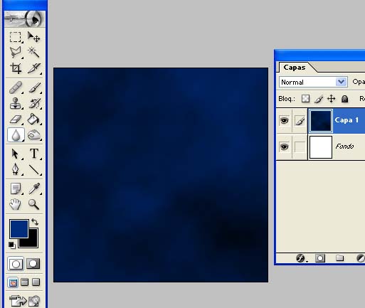Image resolution: width=365 pixels, height=308 pixels.
Task: Select the Path Selection arrow tool
Action: pyautogui.click(x=16, y=154)
